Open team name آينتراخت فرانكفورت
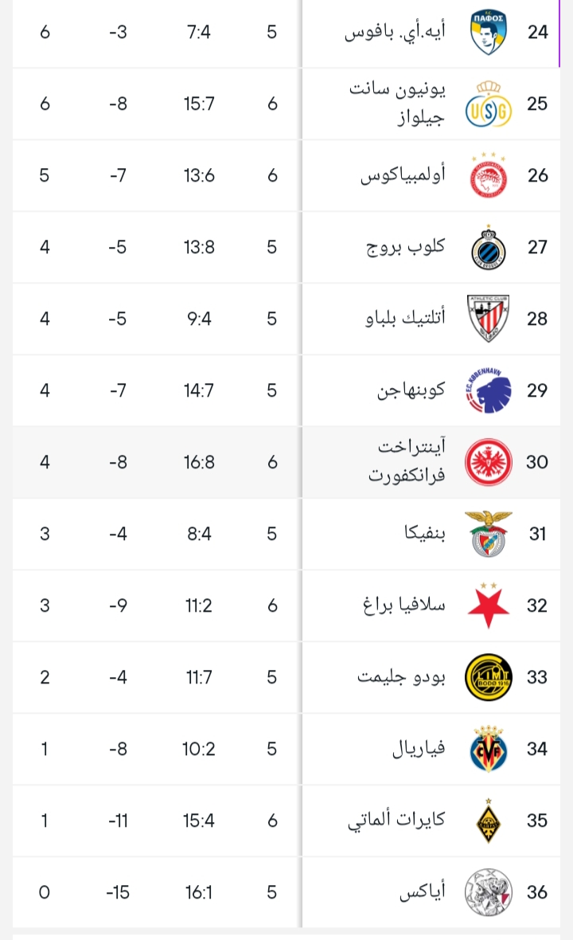This screenshot has width=573, height=940. tap(406, 462)
